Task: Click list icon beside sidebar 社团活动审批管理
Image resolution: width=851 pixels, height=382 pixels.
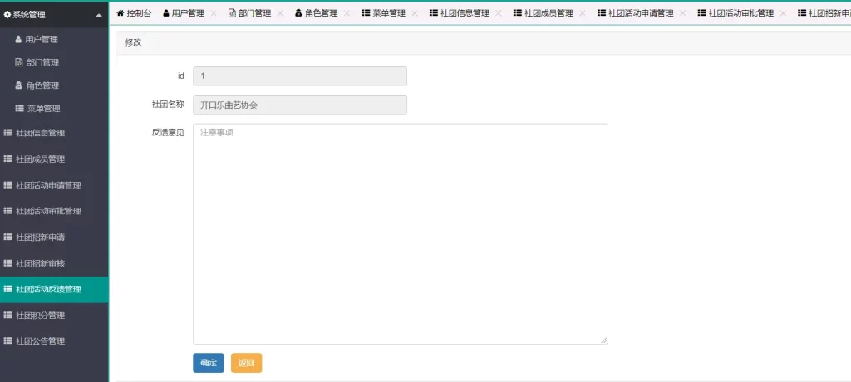Action: [x=7, y=211]
